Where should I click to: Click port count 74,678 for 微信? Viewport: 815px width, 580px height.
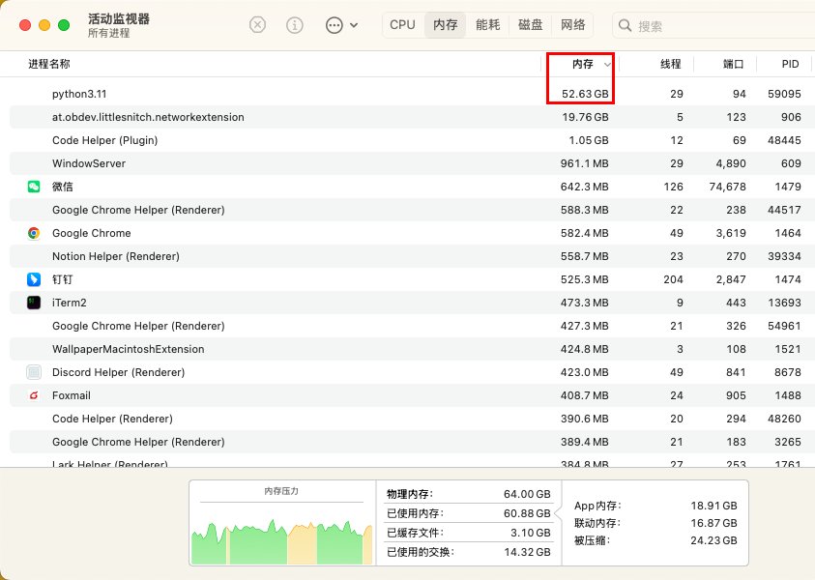(727, 187)
